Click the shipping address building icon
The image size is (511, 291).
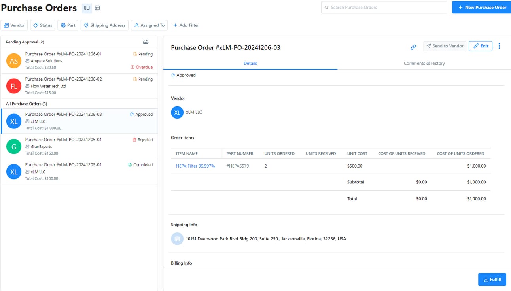(x=177, y=239)
